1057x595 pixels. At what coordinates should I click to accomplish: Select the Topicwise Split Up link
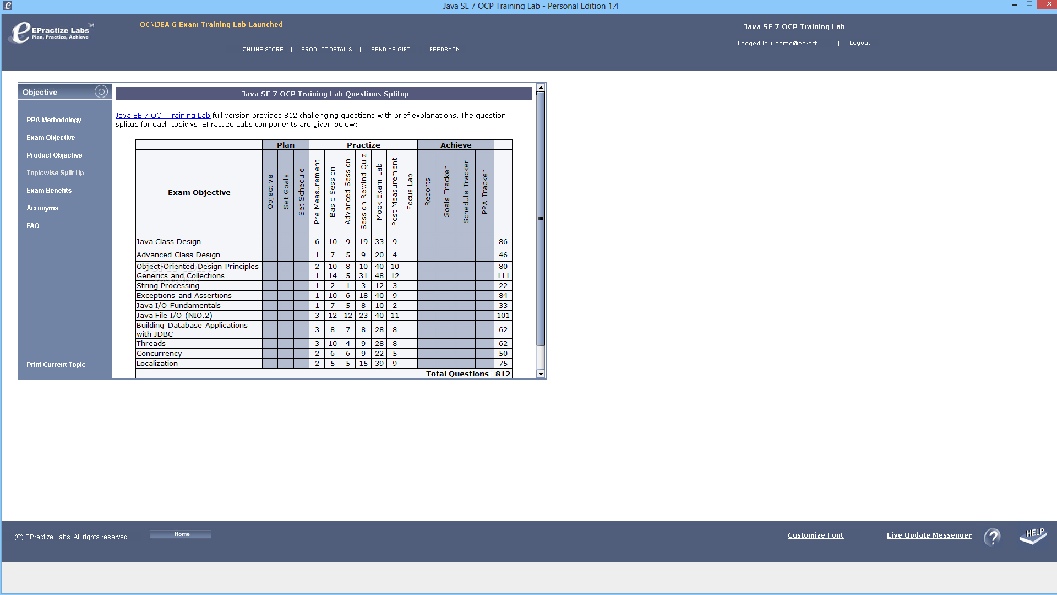point(55,173)
